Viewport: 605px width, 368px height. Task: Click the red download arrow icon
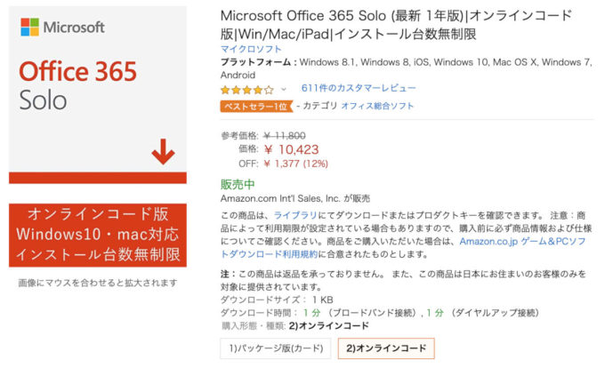[x=163, y=151]
